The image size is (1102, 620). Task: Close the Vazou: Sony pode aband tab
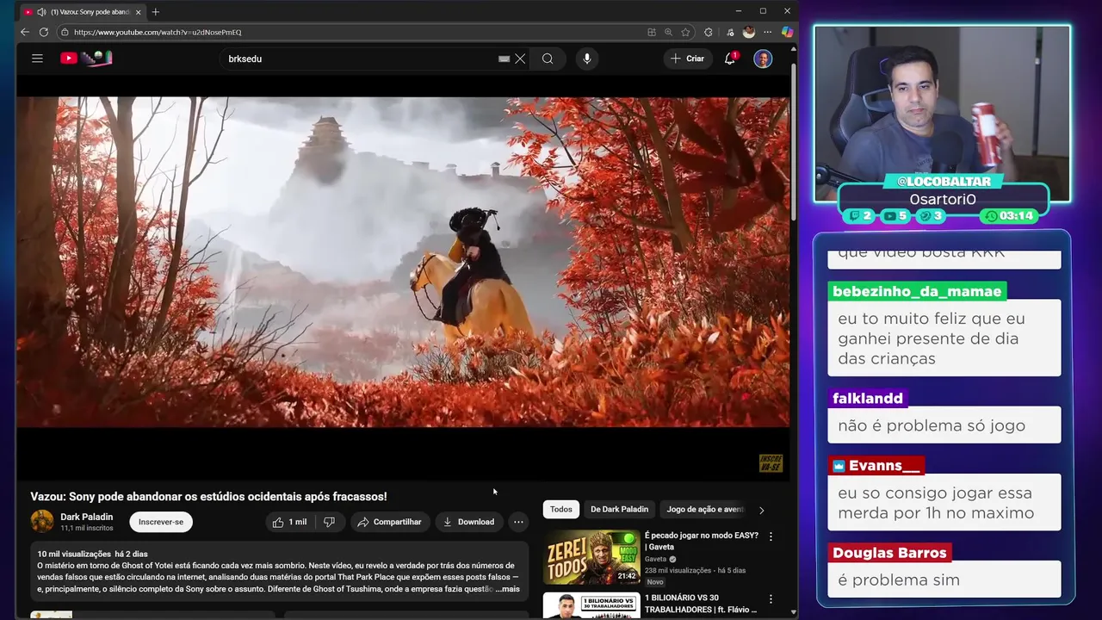point(138,12)
